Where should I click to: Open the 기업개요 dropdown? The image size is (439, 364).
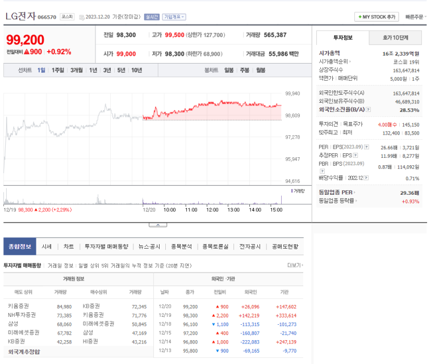pyautogui.click(x=174, y=17)
